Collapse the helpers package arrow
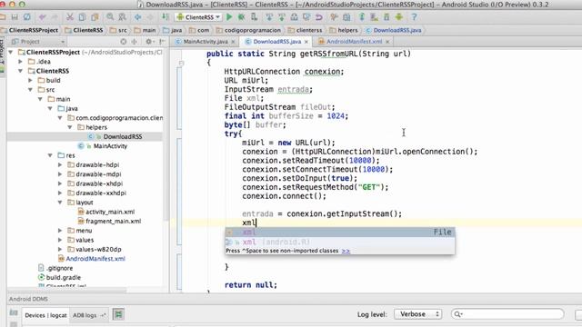Viewport: 582px width, 327px height. (70, 127)
